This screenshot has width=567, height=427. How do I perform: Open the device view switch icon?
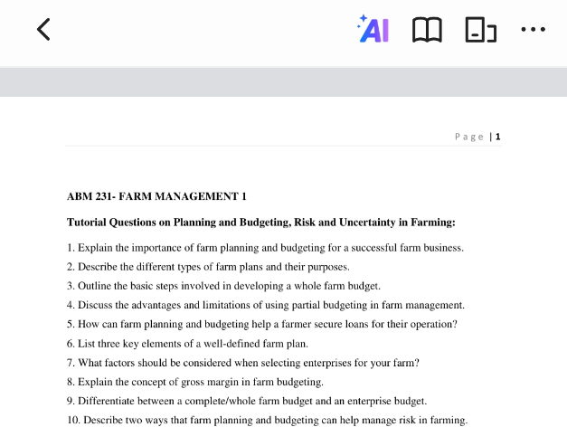(480, 30)
